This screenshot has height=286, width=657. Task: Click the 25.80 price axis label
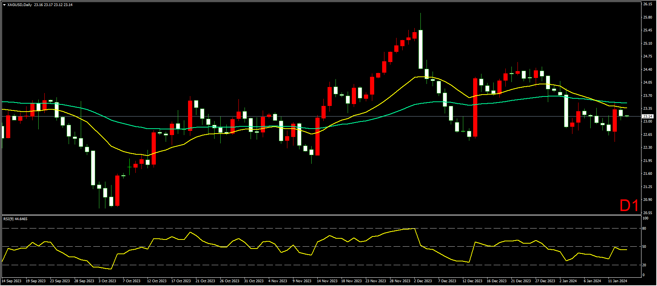[x=648, y=17]
